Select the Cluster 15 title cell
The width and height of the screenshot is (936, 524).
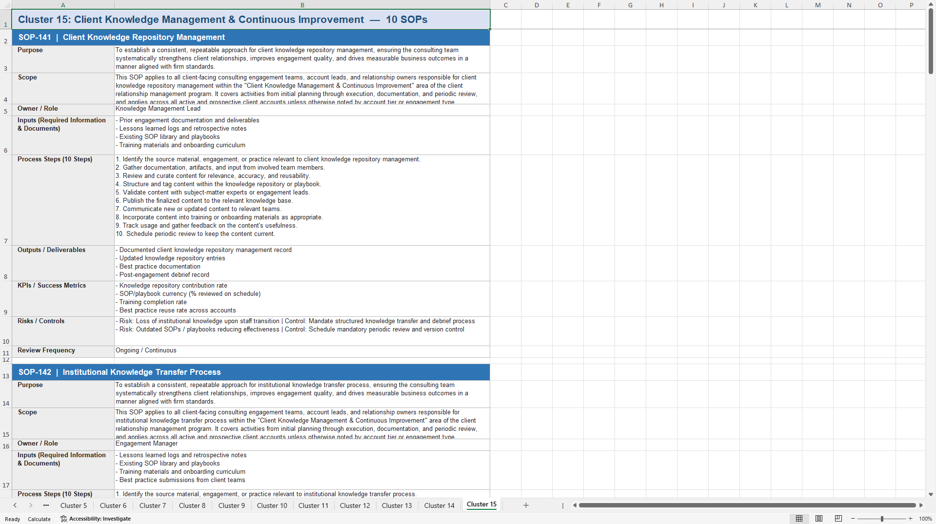click(x=251, y=19)
